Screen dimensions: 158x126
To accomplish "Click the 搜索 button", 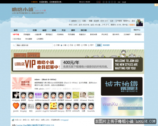I will 99,45.
